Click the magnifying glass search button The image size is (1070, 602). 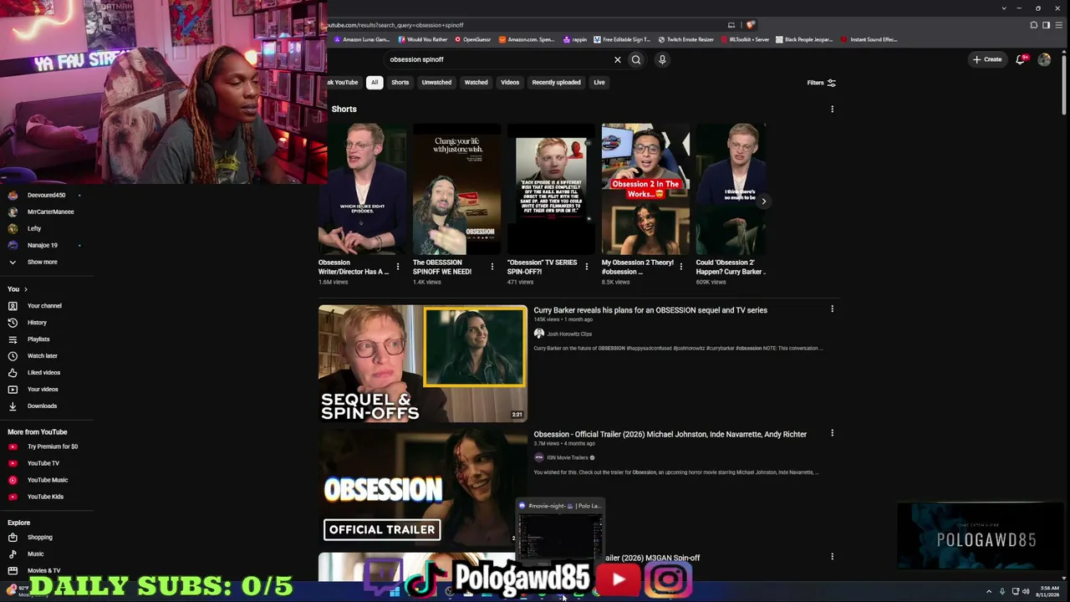(636, 59)
